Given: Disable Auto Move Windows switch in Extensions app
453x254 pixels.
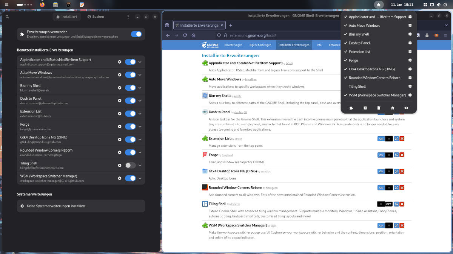Looking at the screenshot, I should [130, 75].
